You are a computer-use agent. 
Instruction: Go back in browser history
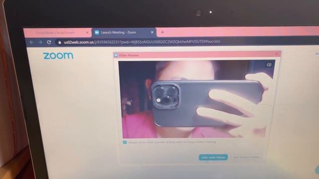pyautogui.click(x=31, y=42)
